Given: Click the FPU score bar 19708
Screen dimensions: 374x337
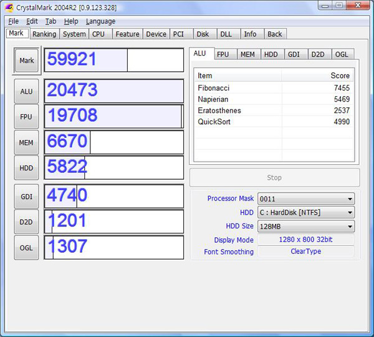Looking at the screenshot, I should coord(114,116).
